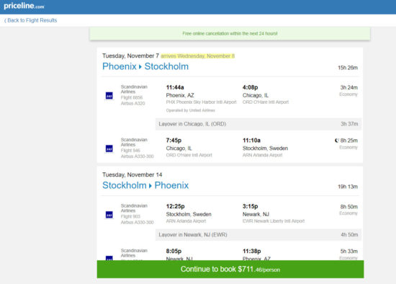Click 'PHX Phoenix Sky Harbor Intl Airport' text

click(x=202, y=102)
